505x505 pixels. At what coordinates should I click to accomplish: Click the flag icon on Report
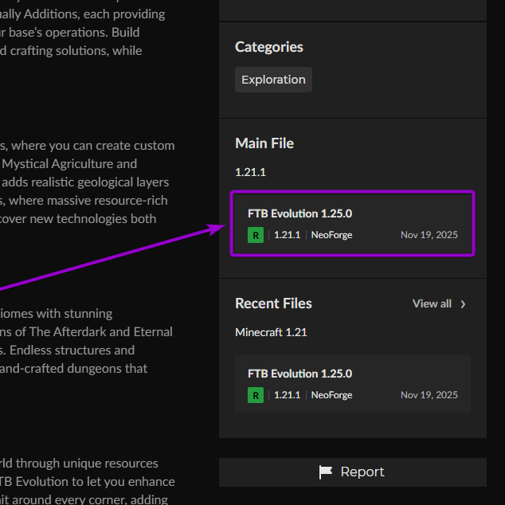tap(325, 472)
